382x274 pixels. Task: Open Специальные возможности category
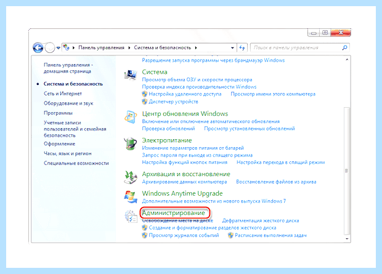tap(76, 163)
